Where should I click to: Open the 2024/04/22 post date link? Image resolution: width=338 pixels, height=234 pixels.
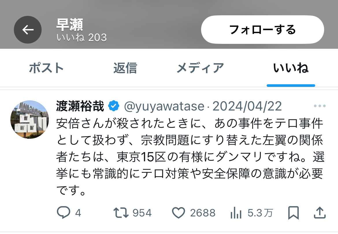coord(247,106)
